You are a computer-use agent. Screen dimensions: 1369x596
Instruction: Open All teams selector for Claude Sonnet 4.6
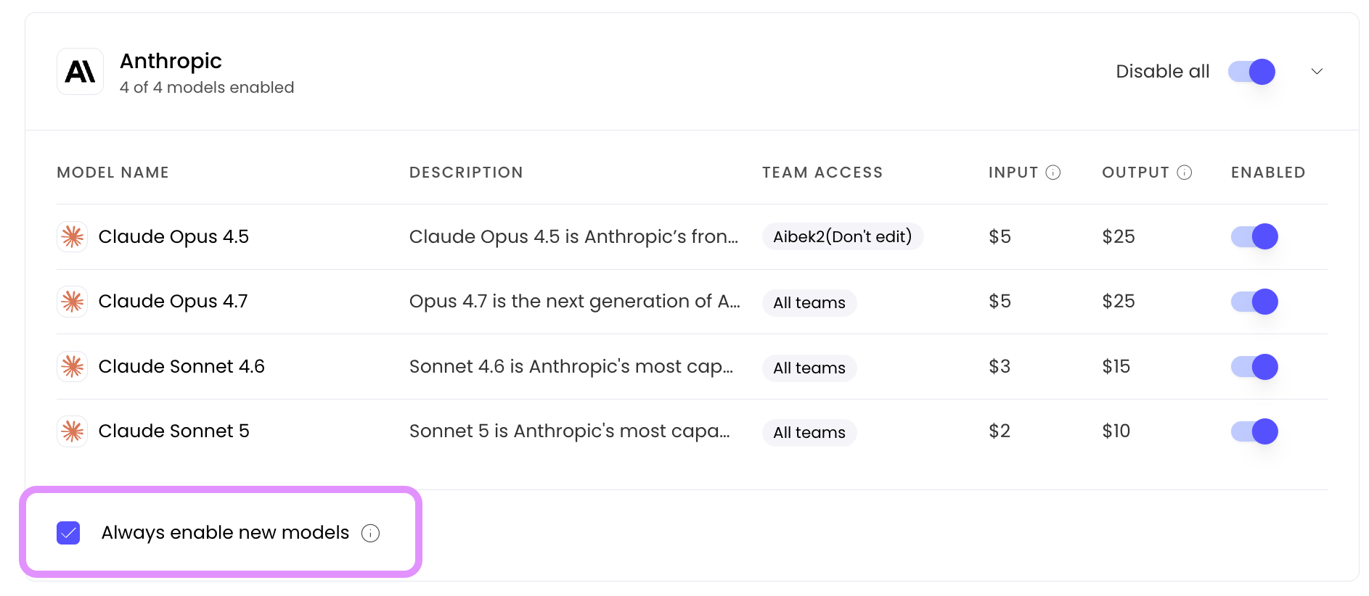(809, 368)
